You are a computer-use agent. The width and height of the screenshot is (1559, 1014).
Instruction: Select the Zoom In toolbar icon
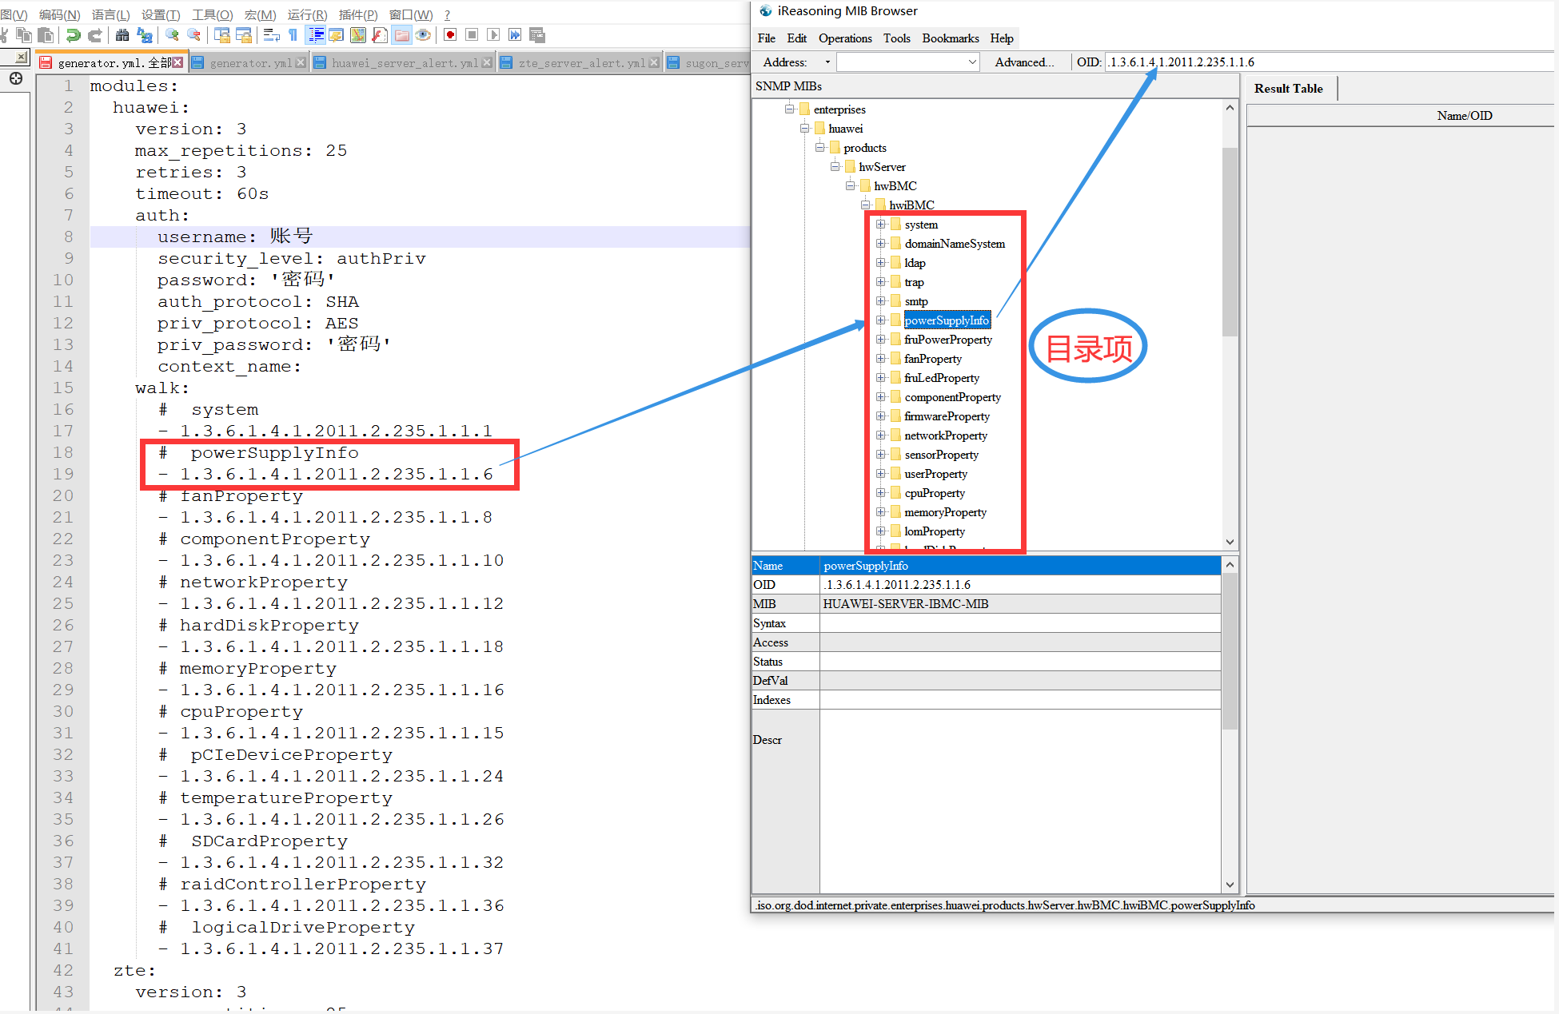[171, 35]
